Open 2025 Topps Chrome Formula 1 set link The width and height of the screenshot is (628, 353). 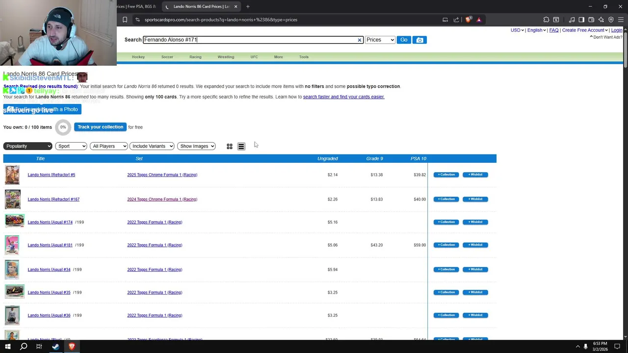pos(162,175)
